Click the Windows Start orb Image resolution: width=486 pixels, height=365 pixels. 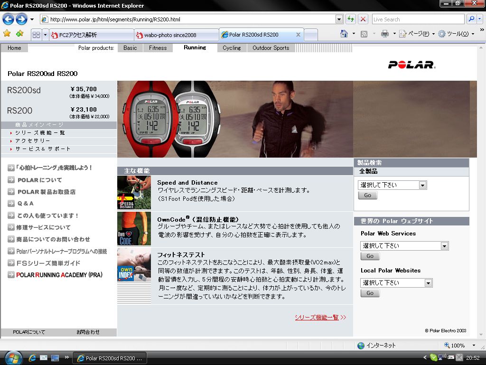pyautogui.click(x=13, y=358)
